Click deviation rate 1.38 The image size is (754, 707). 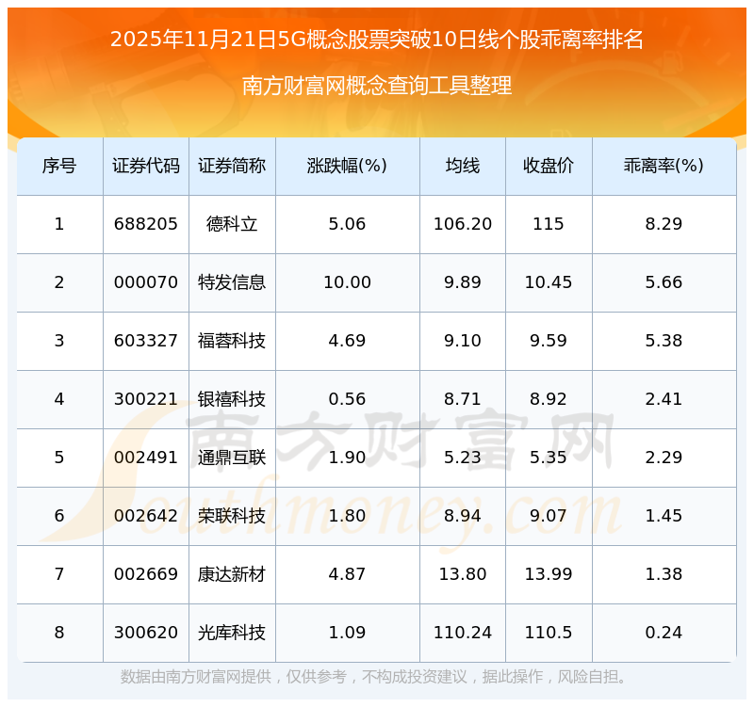[664, 574]
